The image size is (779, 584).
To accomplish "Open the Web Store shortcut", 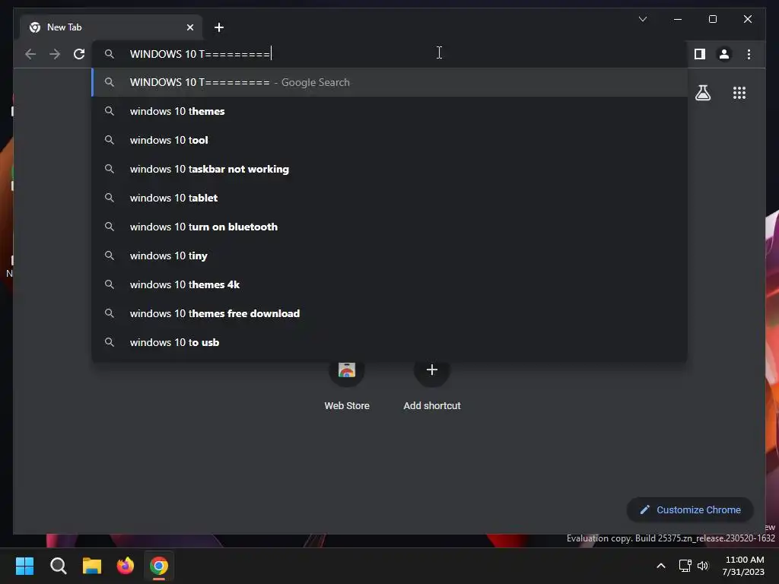I will (347, 383).
